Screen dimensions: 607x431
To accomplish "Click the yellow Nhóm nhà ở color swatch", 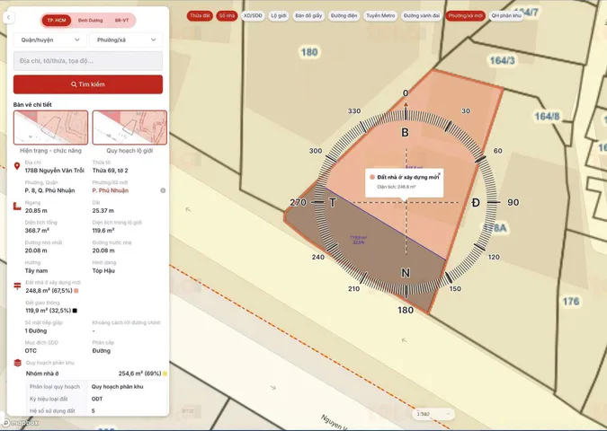I will 165,374.
